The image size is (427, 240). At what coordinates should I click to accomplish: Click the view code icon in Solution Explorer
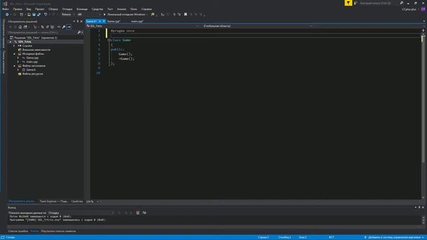(x=59, y=27)
